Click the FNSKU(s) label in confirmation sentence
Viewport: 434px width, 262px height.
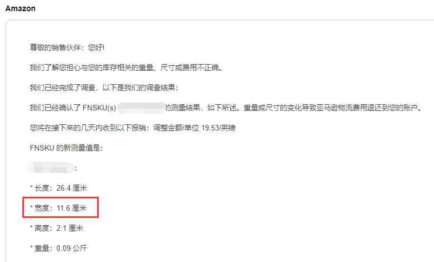[99, 108]
